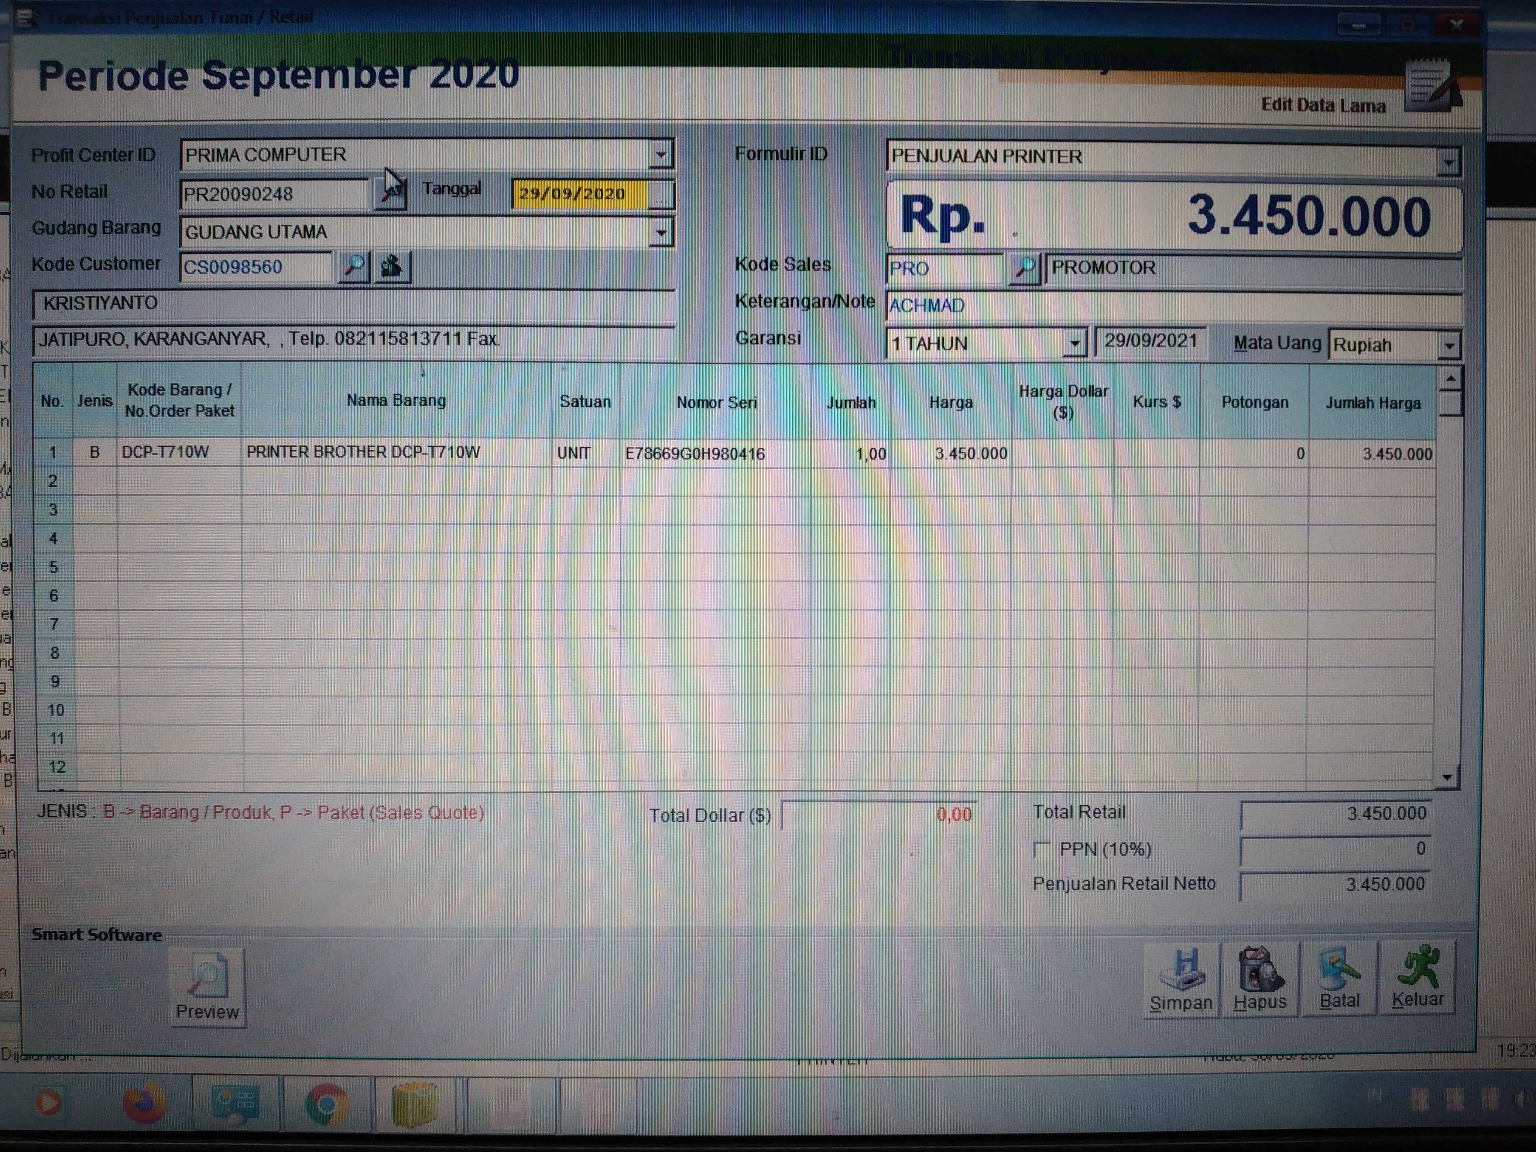Viewport: 1536px width, 1152px height.
Task: Enable the PPN (10%) checkbox
Action: [x=1041, y=849]
